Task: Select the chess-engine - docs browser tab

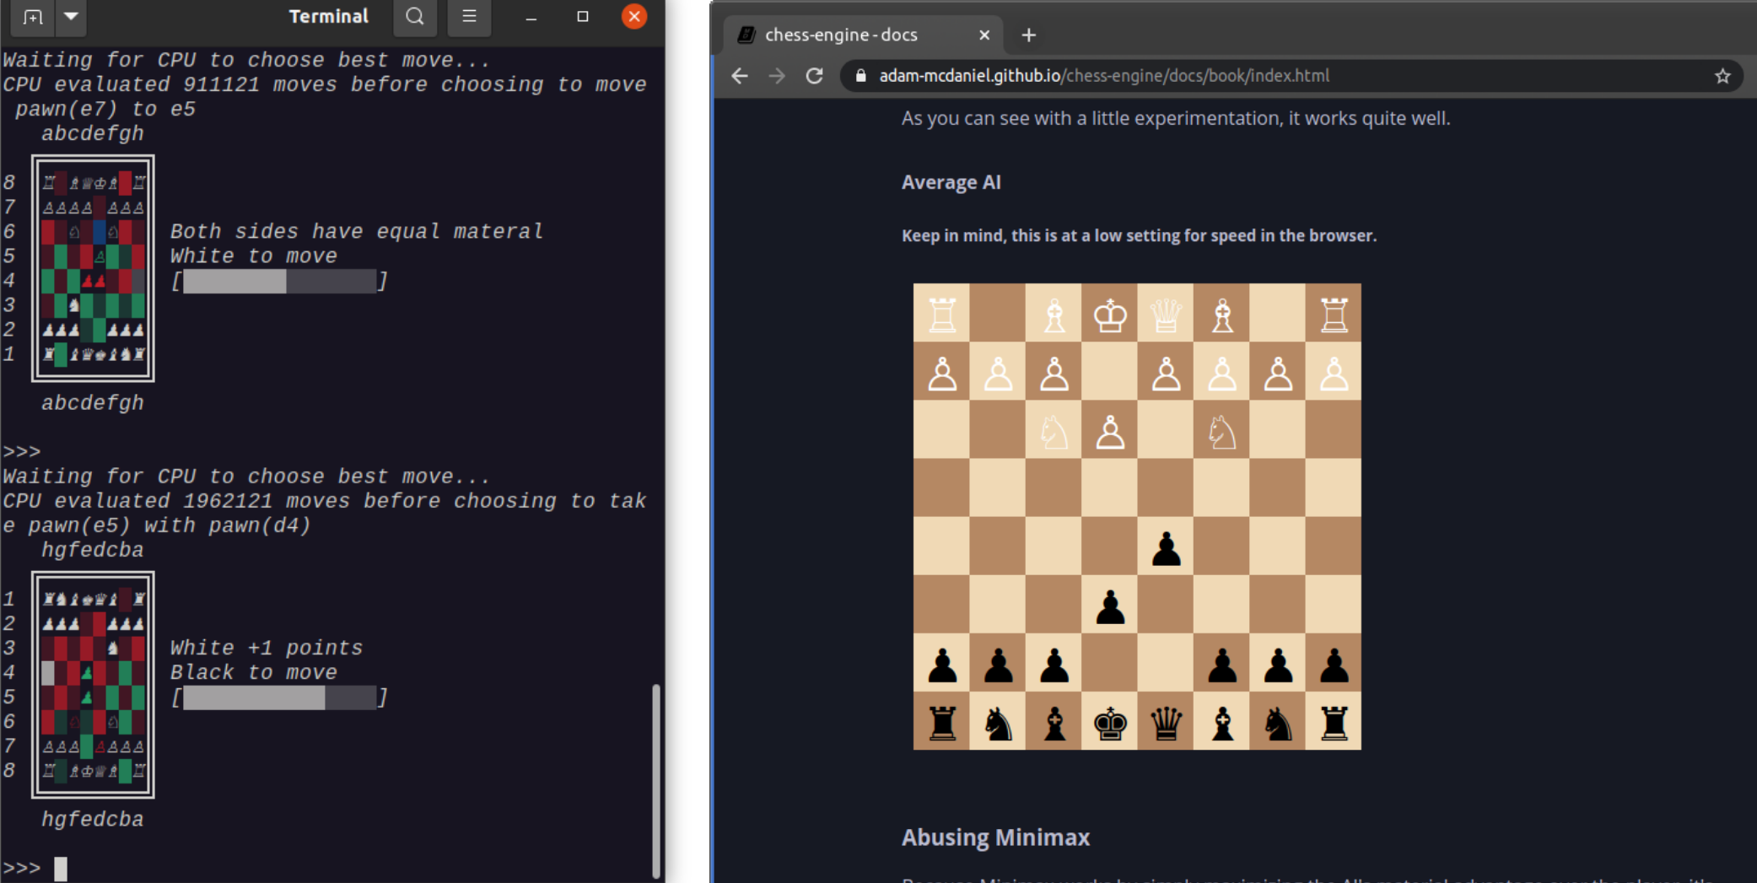Action: 862,35
